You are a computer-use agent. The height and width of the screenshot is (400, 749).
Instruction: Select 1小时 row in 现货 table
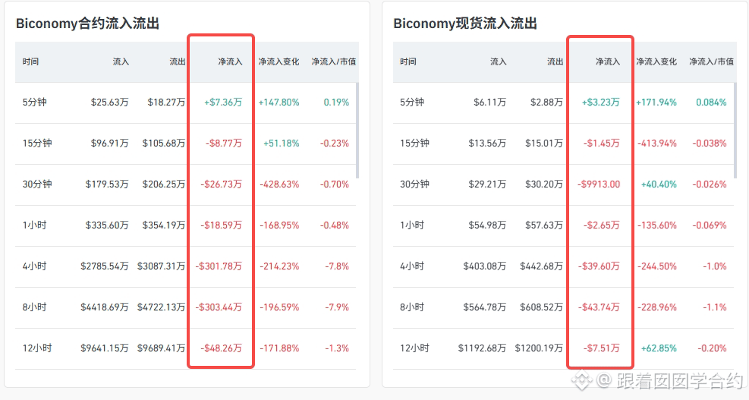(563, 225)
